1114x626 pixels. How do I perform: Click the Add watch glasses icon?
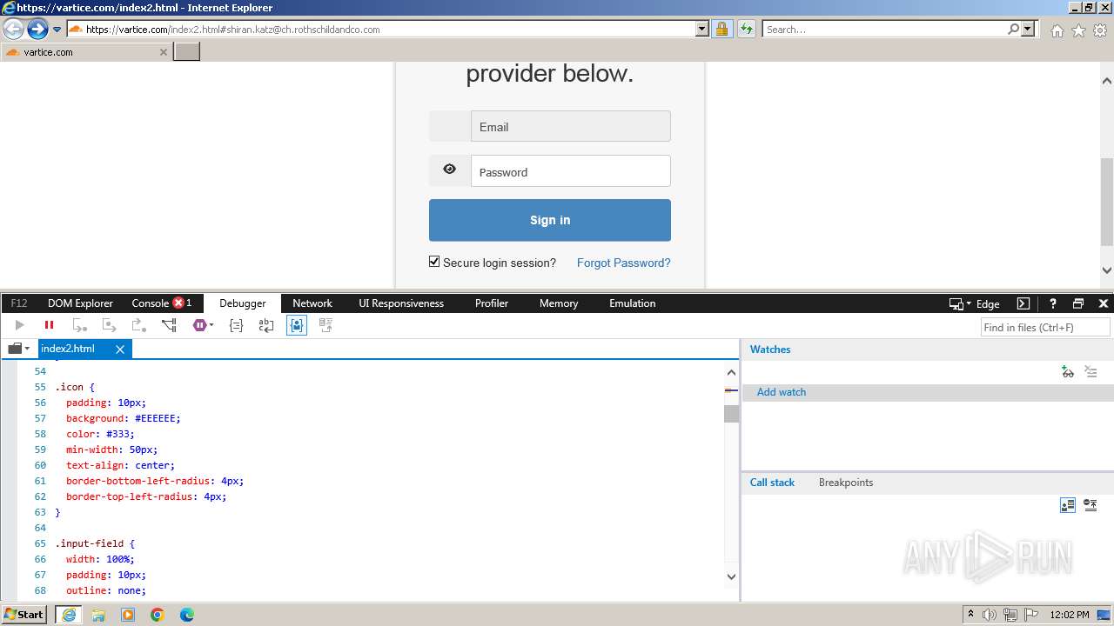point(1068,372)
